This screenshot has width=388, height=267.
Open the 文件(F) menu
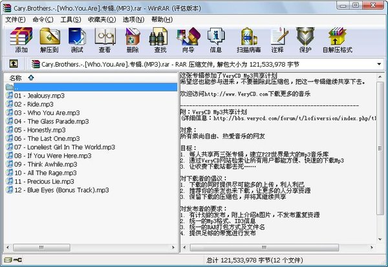click(16, 19)
